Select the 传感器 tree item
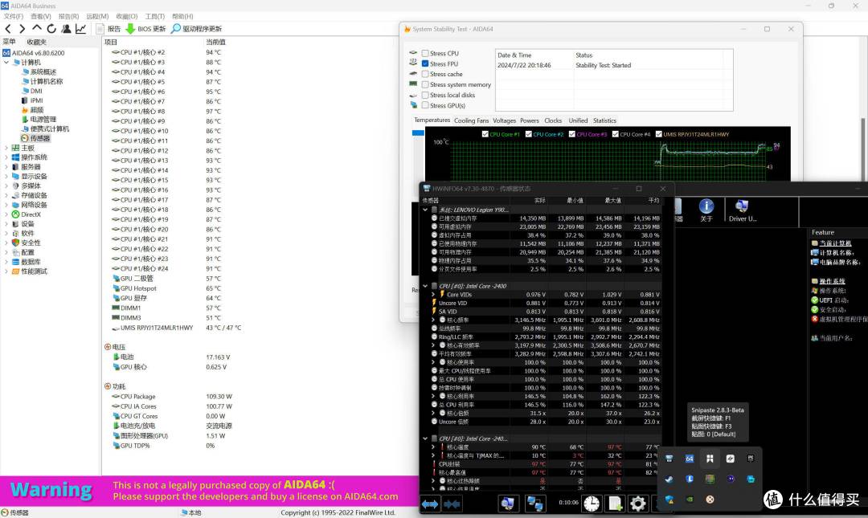This screenshot has width=868, height=518. [x=35, y=138]
